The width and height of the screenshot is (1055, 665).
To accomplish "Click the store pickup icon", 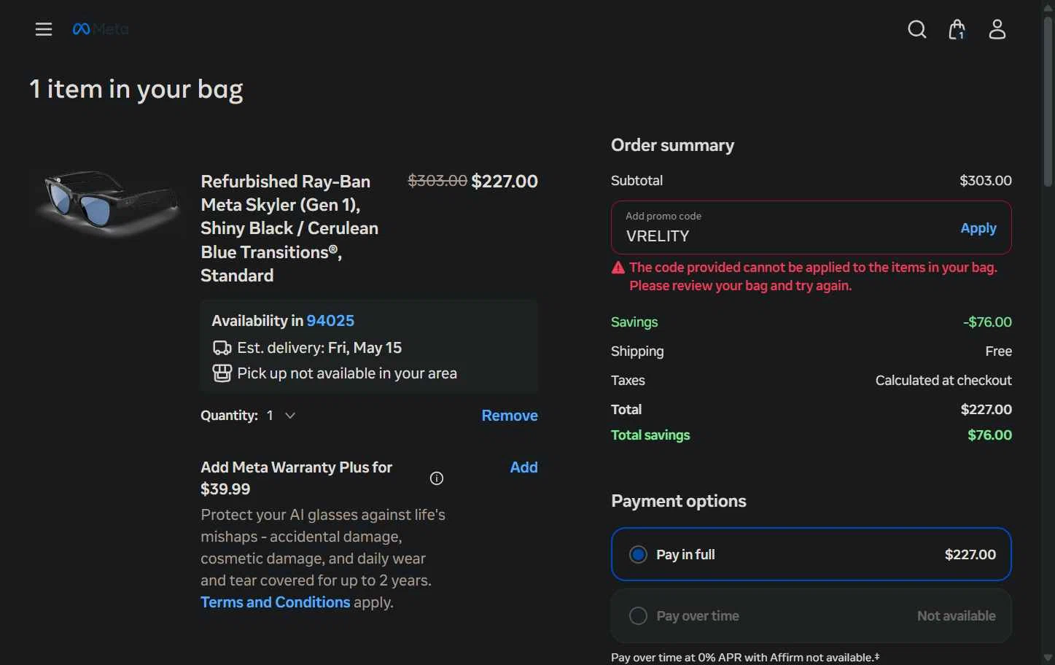I will [x=222, y=373].
